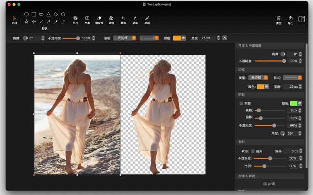Pick the pentagon shape tool
Image resolution: width=313 pixels, height=195 pixels.
point(63,14)
